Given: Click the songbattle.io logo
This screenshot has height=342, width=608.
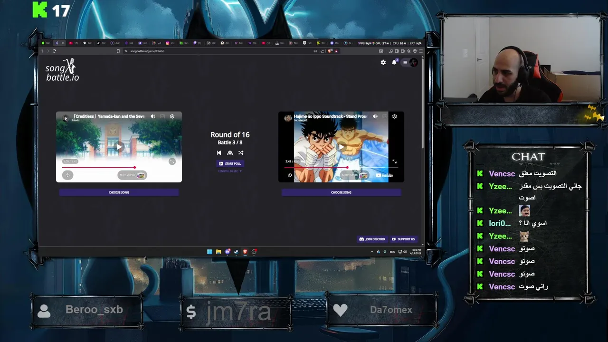Looking at the screenshot, I should (x=62, y=70).
